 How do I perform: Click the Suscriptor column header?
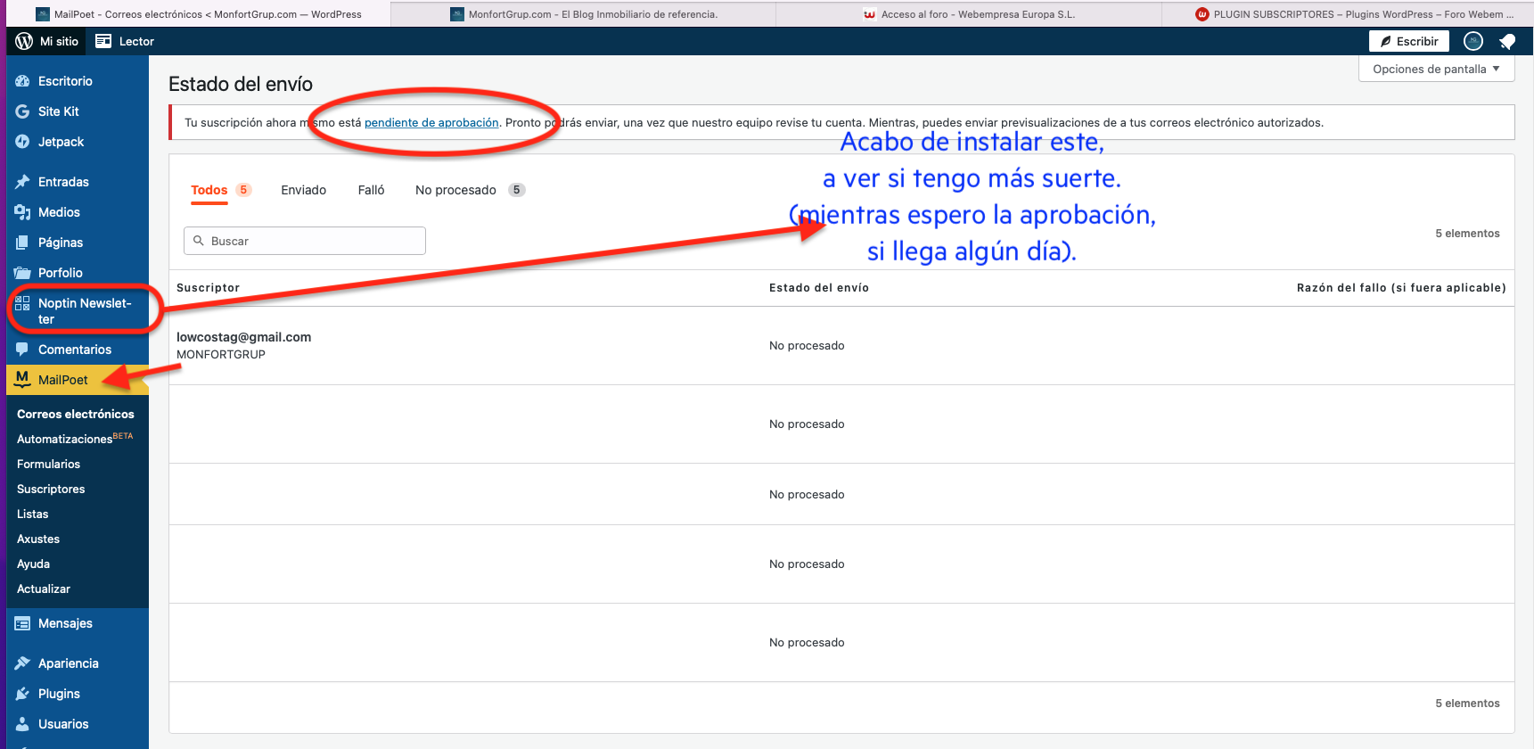(x=208, y=288)
